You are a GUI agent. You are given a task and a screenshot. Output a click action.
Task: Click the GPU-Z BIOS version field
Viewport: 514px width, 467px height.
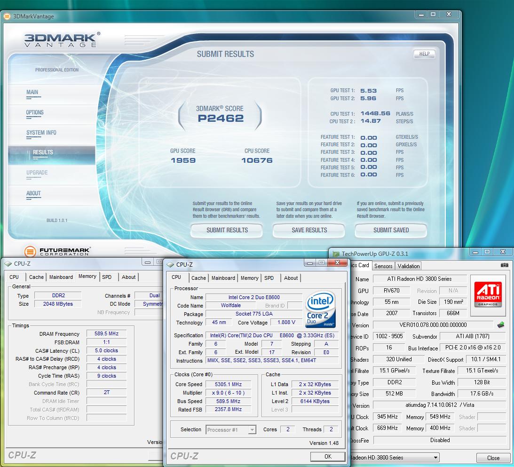tap(433, 325)
